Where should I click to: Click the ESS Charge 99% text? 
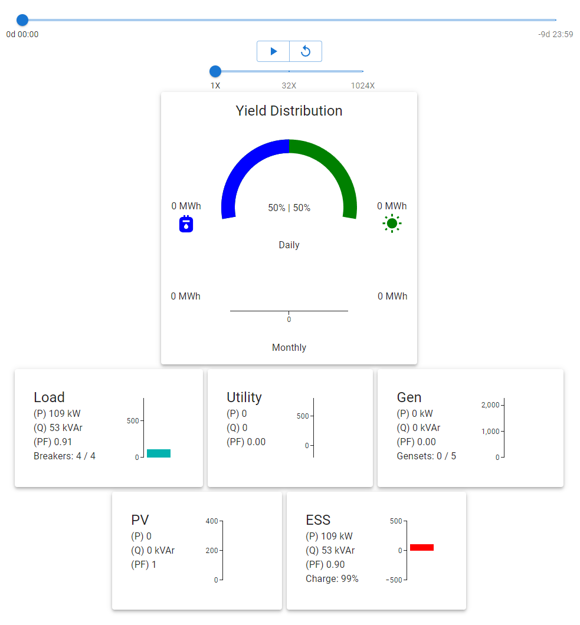coord(334,578)
